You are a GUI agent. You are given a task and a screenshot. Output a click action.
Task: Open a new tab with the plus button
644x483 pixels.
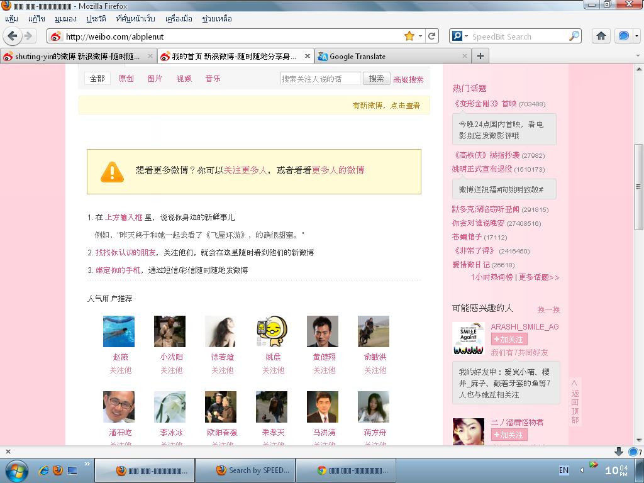pos(480,56)
